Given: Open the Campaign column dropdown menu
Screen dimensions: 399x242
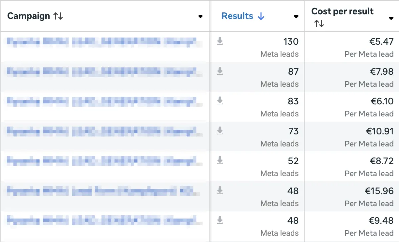Looking at the screenshot, I should (x=200, y=17).
